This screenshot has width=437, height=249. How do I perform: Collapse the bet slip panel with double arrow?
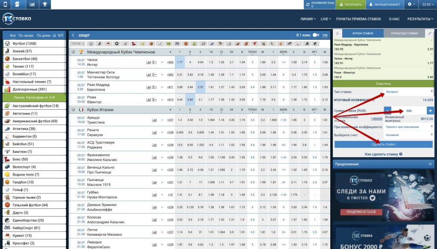click(337, 33)
